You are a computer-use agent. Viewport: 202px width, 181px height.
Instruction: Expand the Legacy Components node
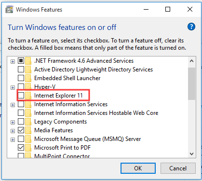(13, 122)
